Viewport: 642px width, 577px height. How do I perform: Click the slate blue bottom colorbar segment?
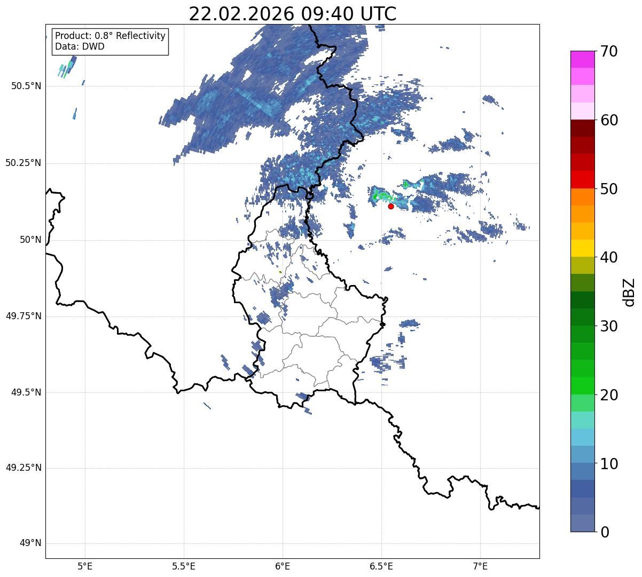pyautogui.click(x=583, y=523)
